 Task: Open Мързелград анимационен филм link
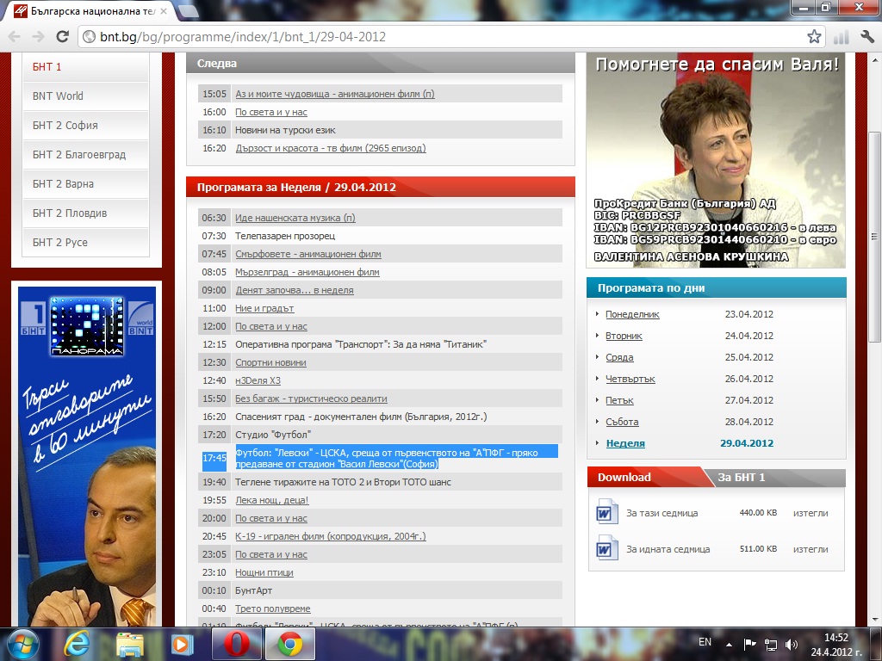(x=307, y=272)
